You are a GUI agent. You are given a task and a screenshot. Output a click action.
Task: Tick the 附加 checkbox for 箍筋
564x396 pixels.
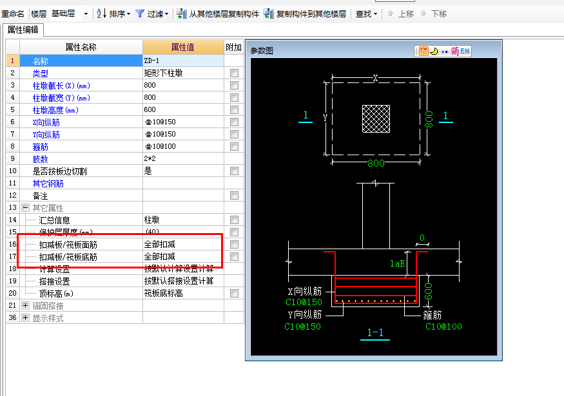pyautogui.click(x=234, y=147)
